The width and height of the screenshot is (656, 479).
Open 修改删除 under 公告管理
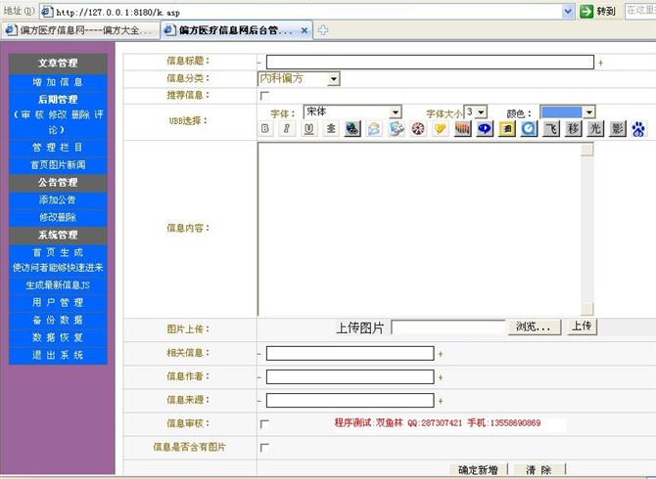[x=58, y=218]
